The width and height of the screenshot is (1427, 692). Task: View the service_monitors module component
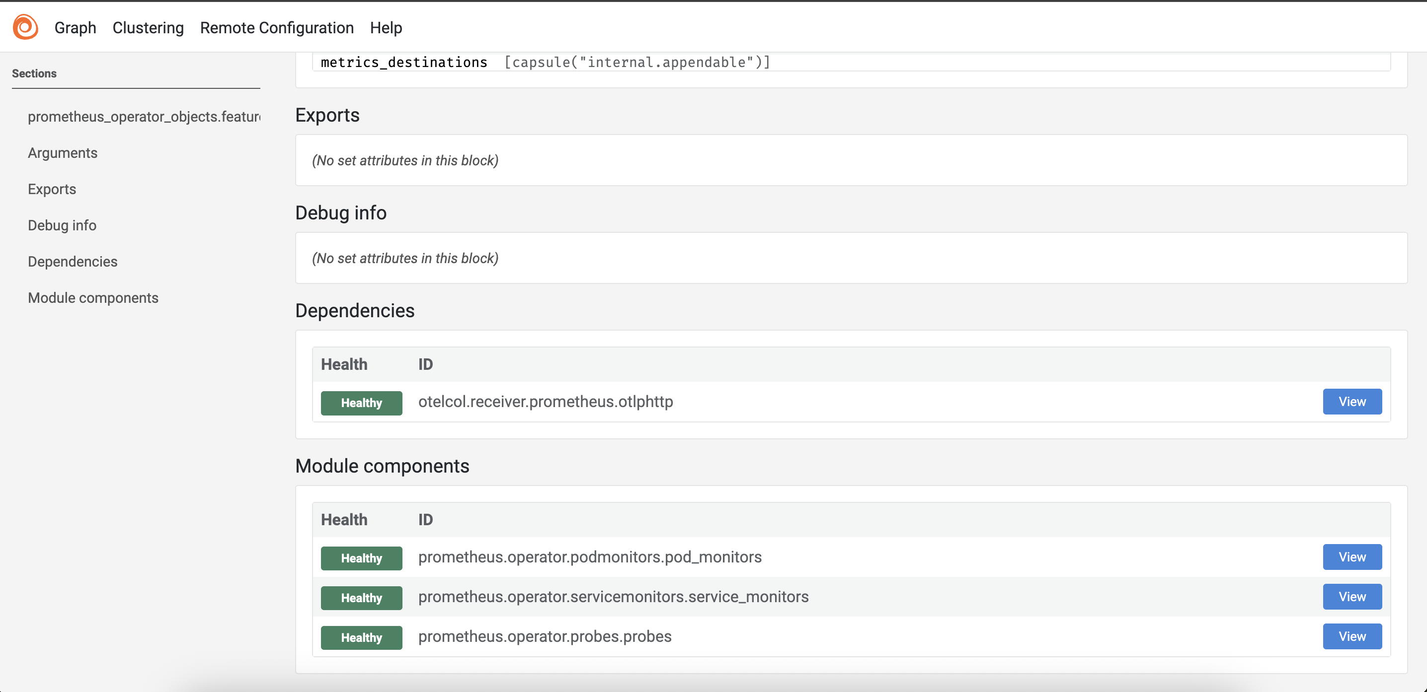(x=1351, y=597)
